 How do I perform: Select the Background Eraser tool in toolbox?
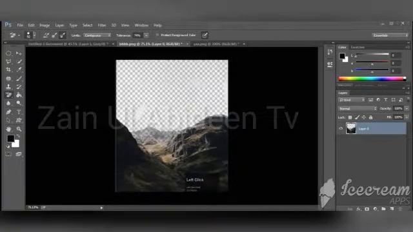8,95
